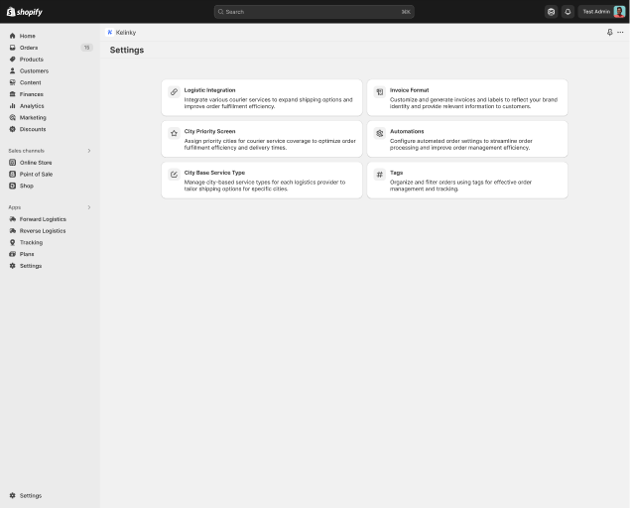Click the City Base Service Type icon
Screen dimensions: 630x508
174,175
